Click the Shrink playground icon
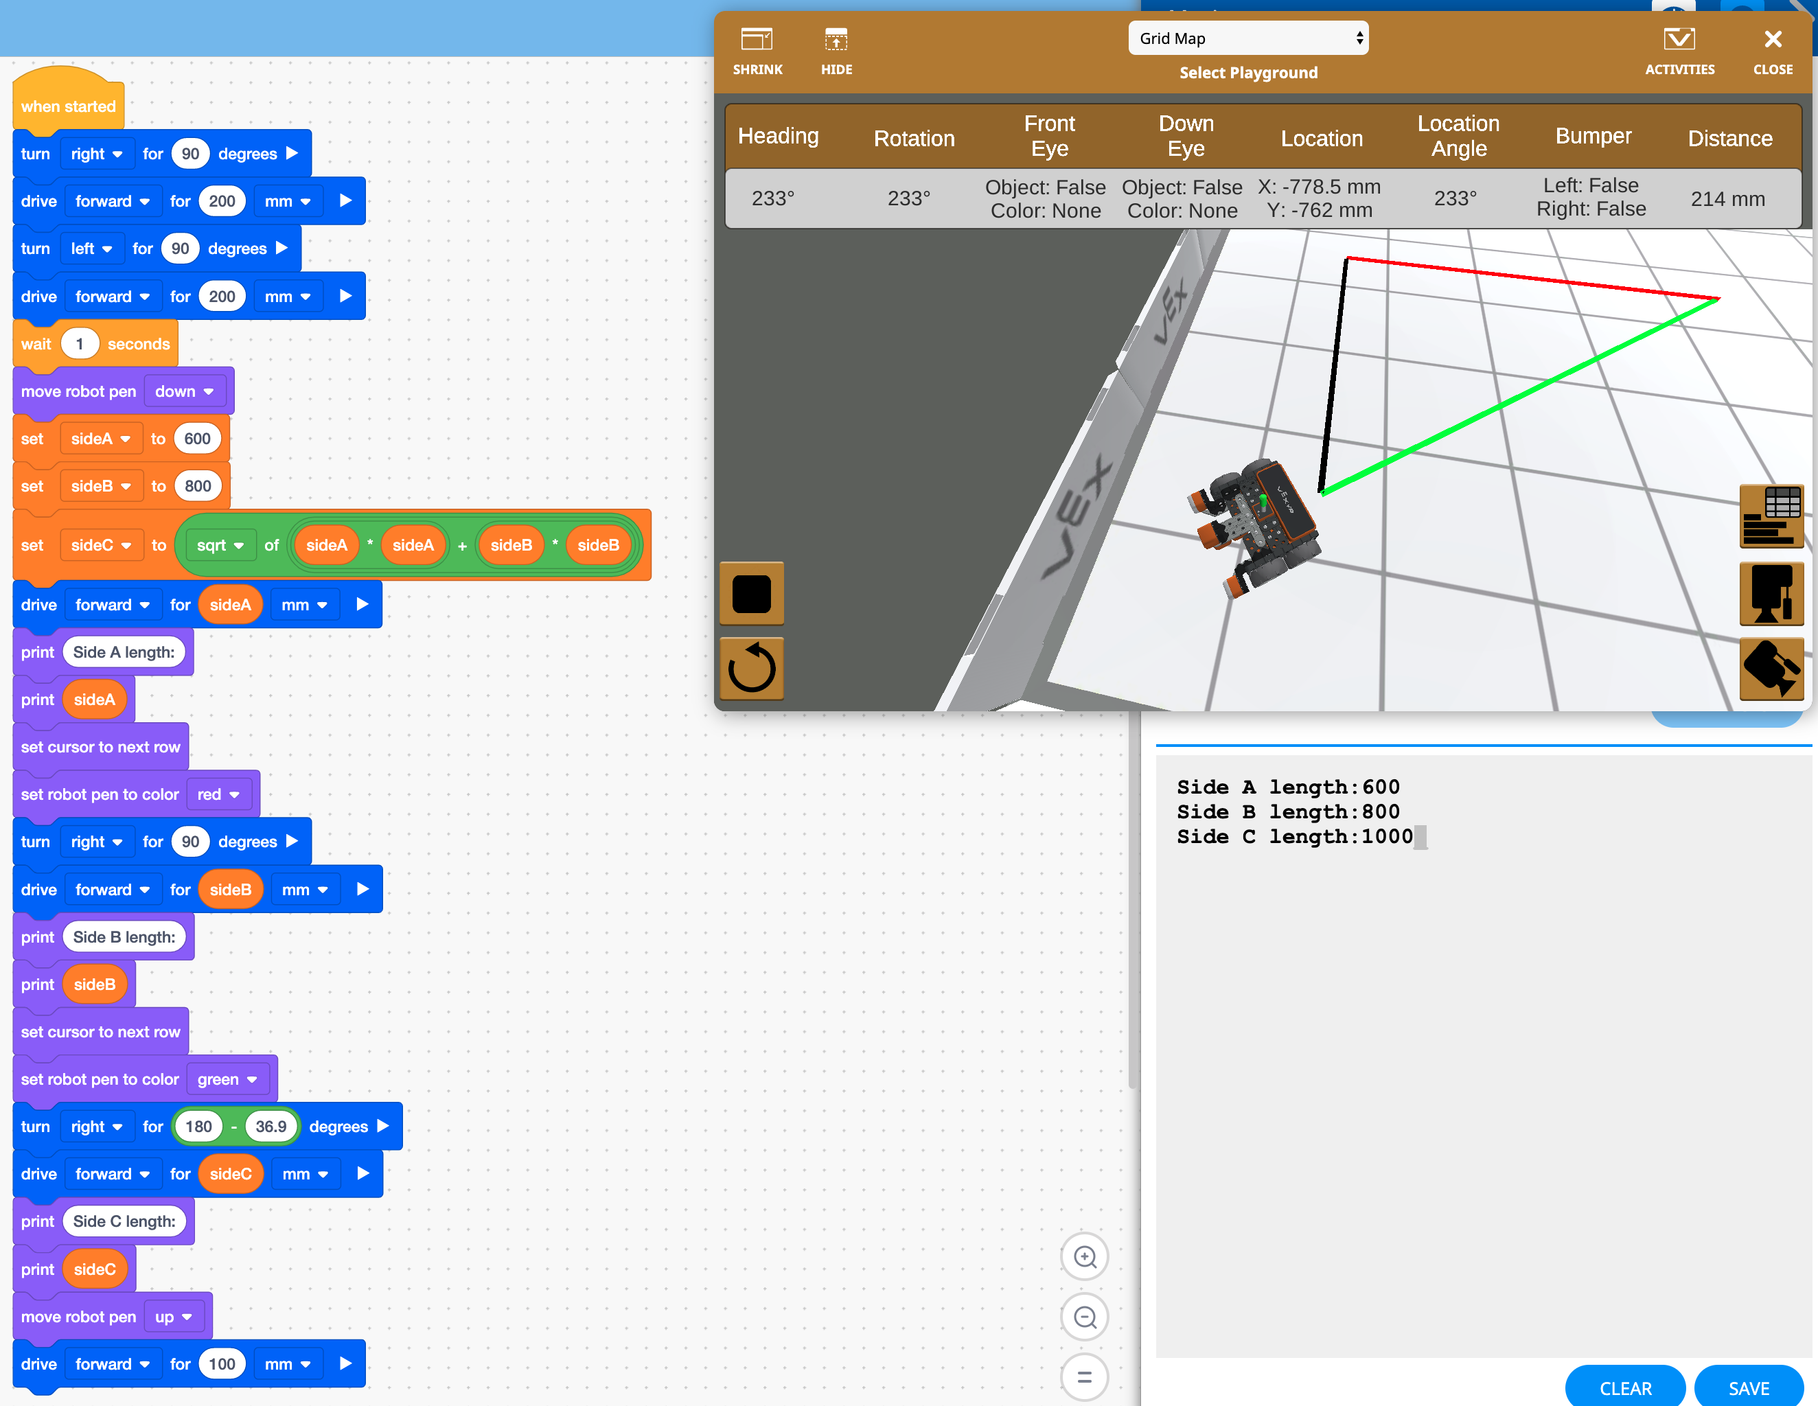The height and width of the screenshot is (1406, 1818). point(757,50)
